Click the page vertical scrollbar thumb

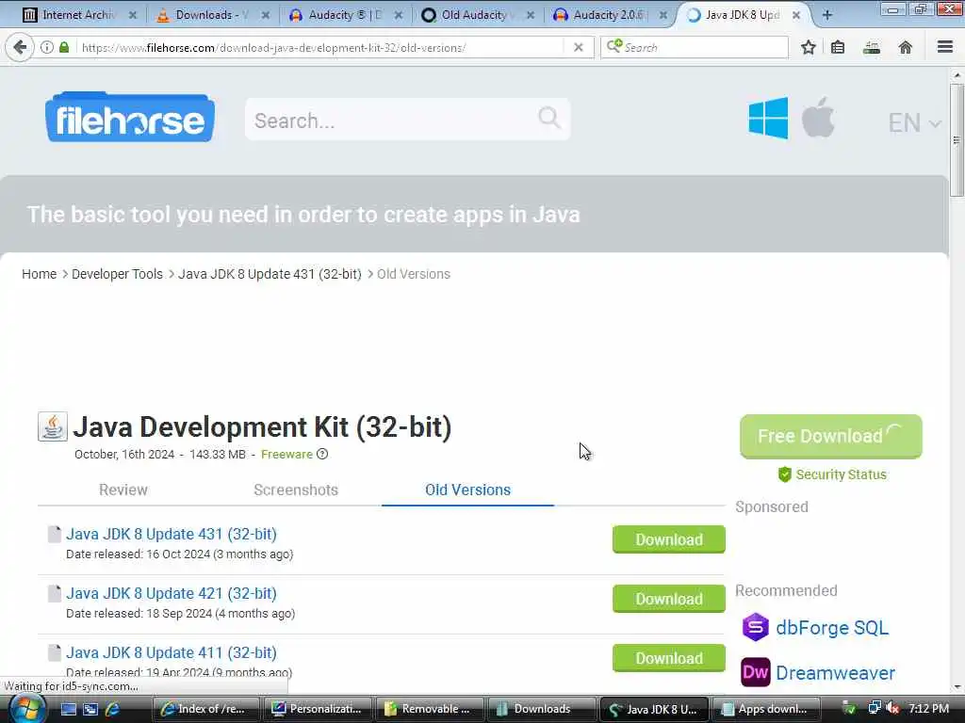957,140
